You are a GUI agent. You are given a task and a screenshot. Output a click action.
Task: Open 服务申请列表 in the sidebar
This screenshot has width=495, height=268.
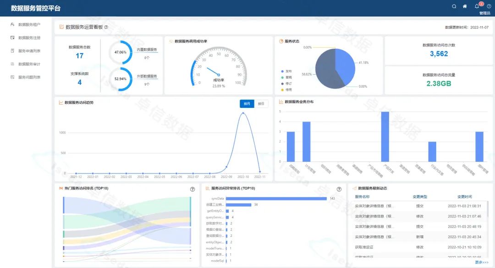[x=29, y=51]
